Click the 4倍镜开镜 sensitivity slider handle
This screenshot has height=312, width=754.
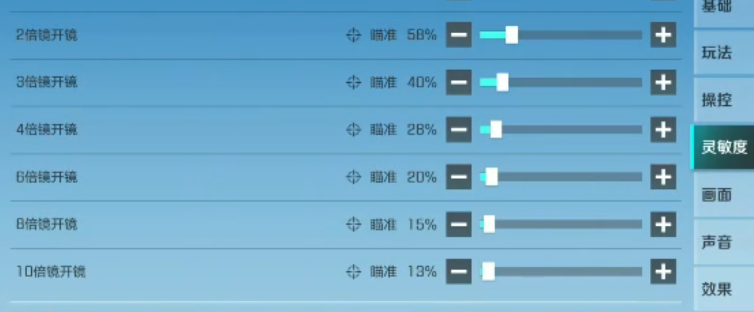[496, 130]
